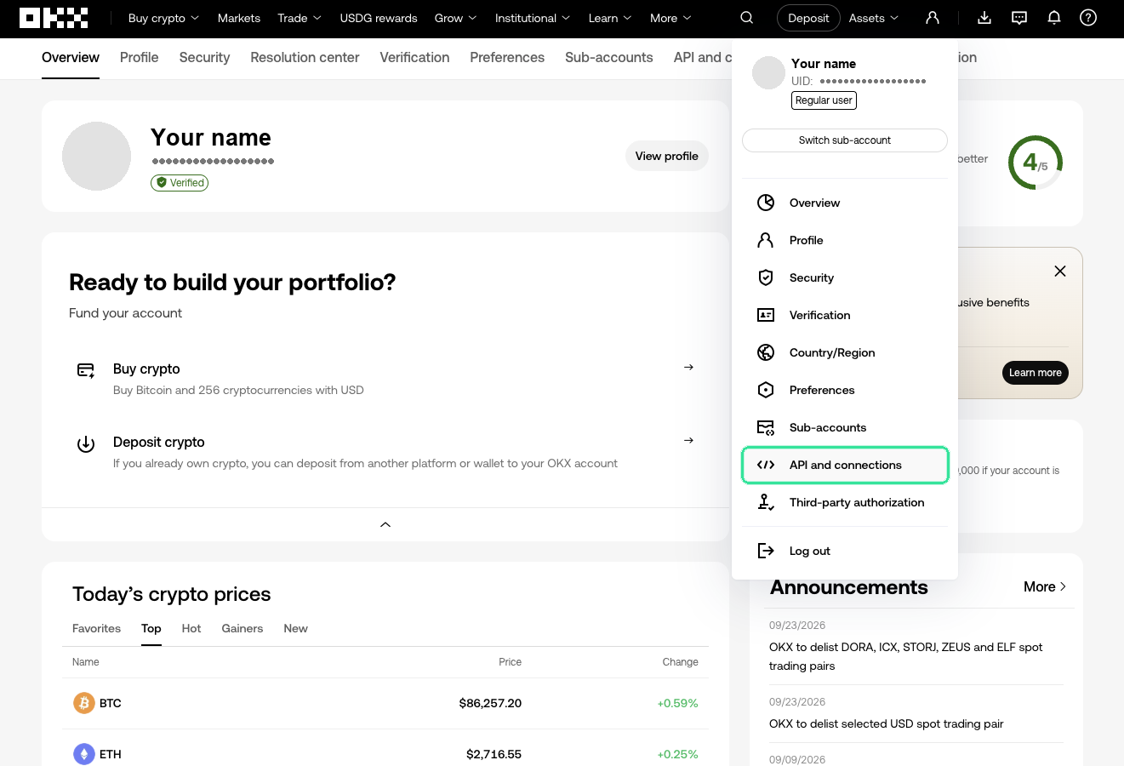This screenshot has height=766, width=1124.
Task: Click the profile avatar on the overview card
Action: 96,156
